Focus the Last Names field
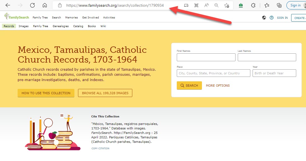Image resolution: width=306 pixels, height=161 pixels. point(267,57)
